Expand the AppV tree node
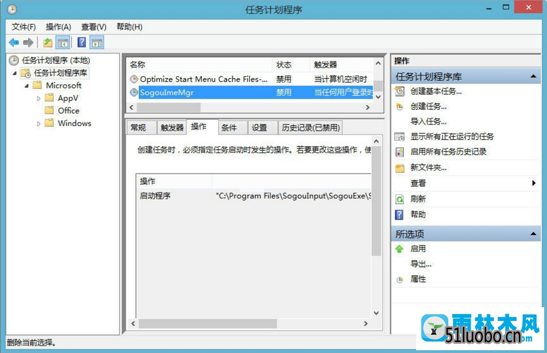Screen dimensions: 547x353 pos(38,99)
